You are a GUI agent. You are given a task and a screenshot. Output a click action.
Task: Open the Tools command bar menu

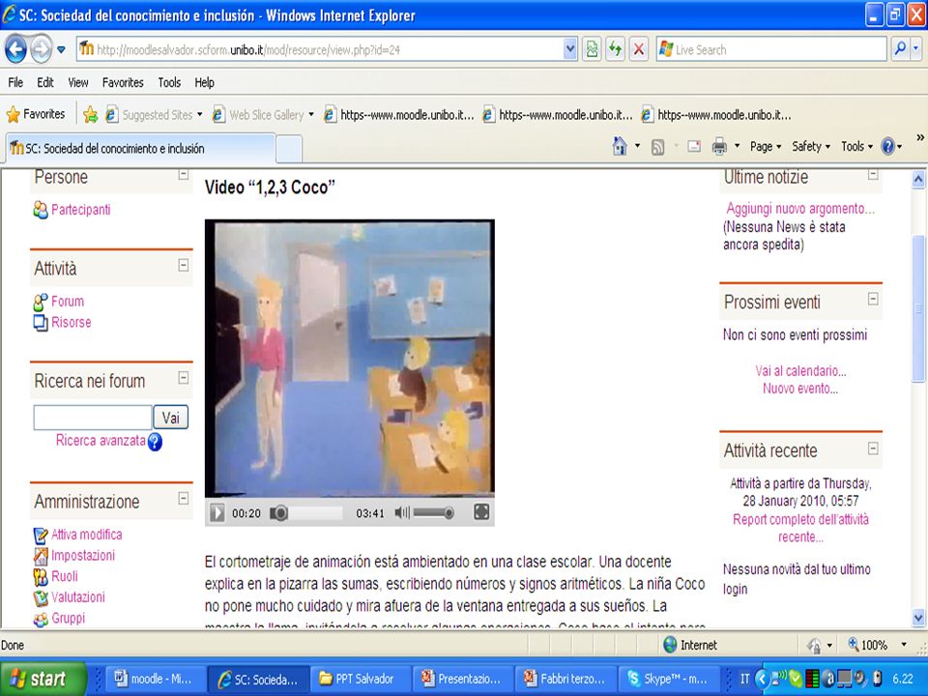point(856,146)
